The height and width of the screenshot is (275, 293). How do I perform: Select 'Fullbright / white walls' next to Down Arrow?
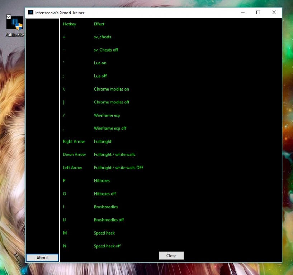coord(114,155)
